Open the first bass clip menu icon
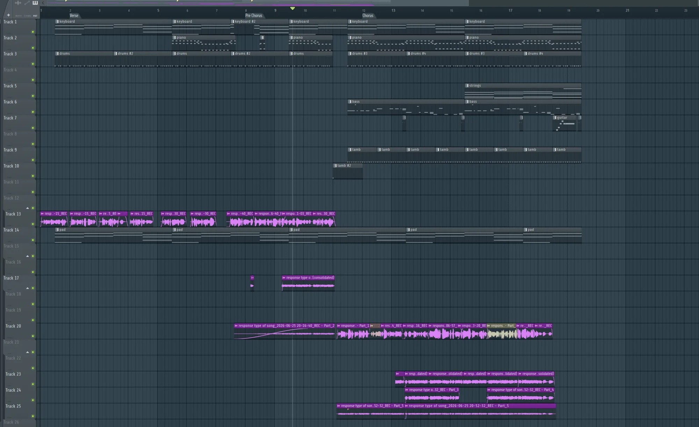The height and width of the screenshot is (427, 699). [350, 102]
